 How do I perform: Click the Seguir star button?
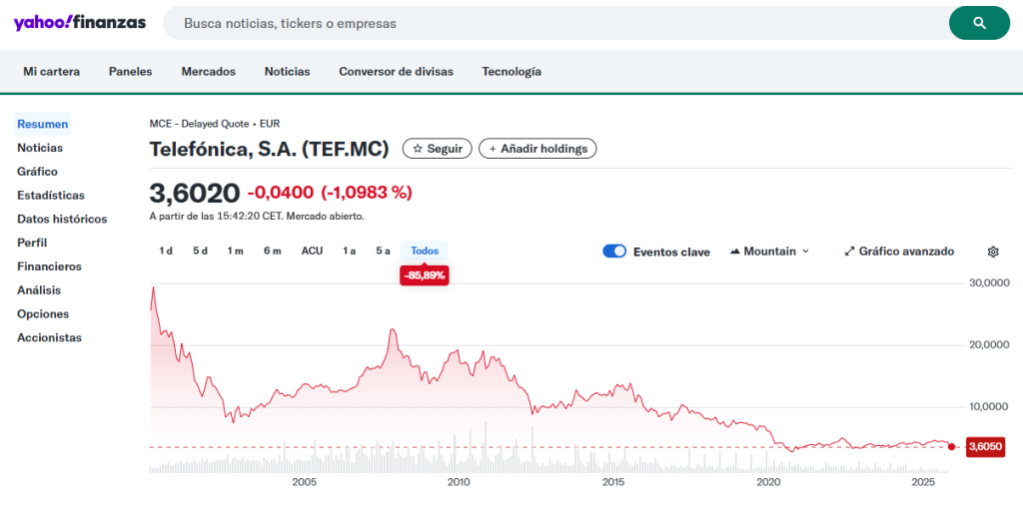pyautogui.click(x=438, y=148)
